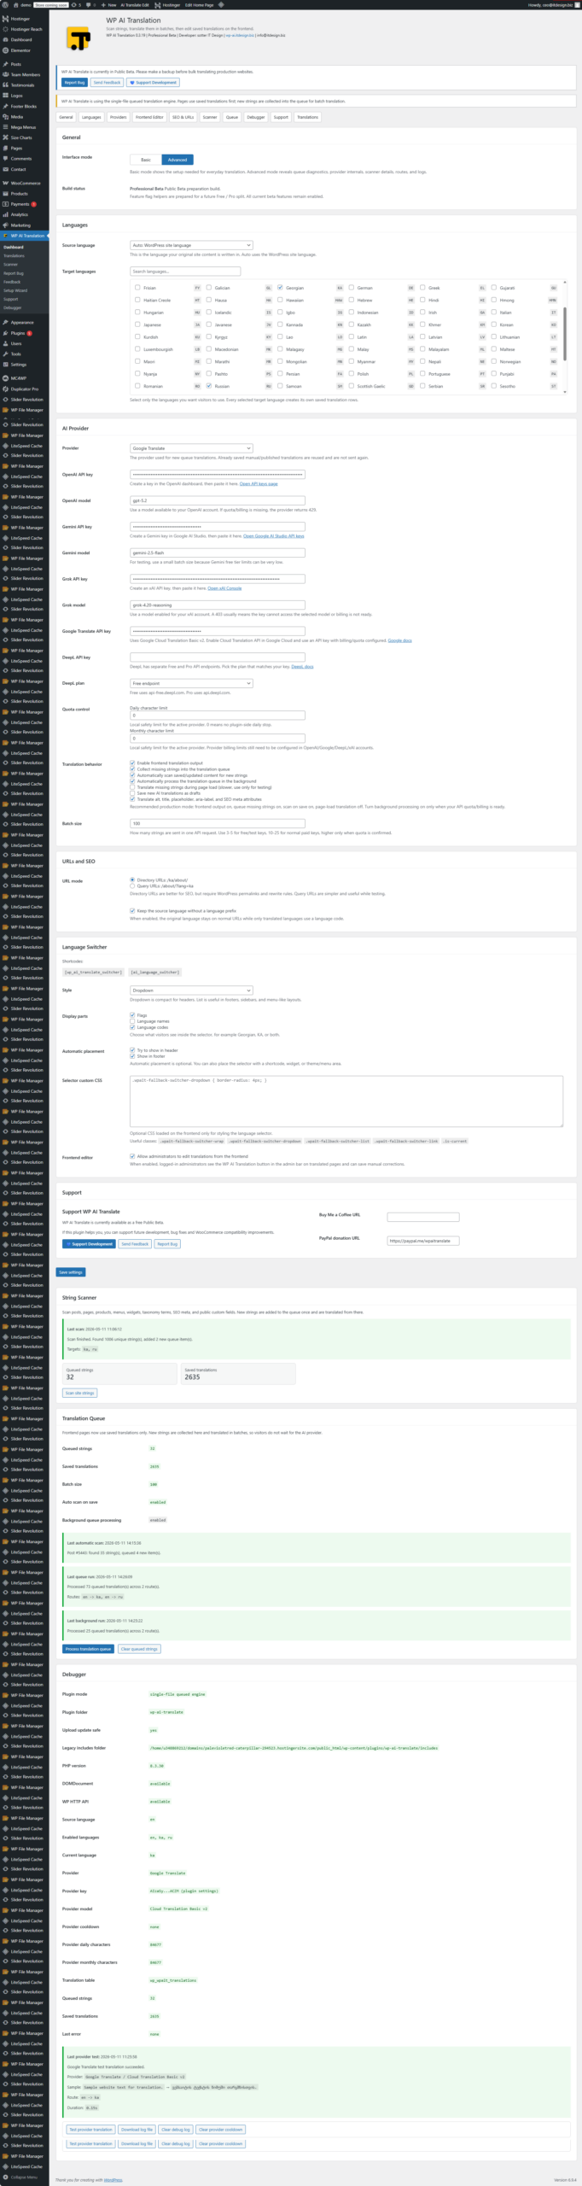Click the Contact envelope icon in sidebar
Image resolution: width=582 pixels, height=2186 pixels.
coord(5,169)
